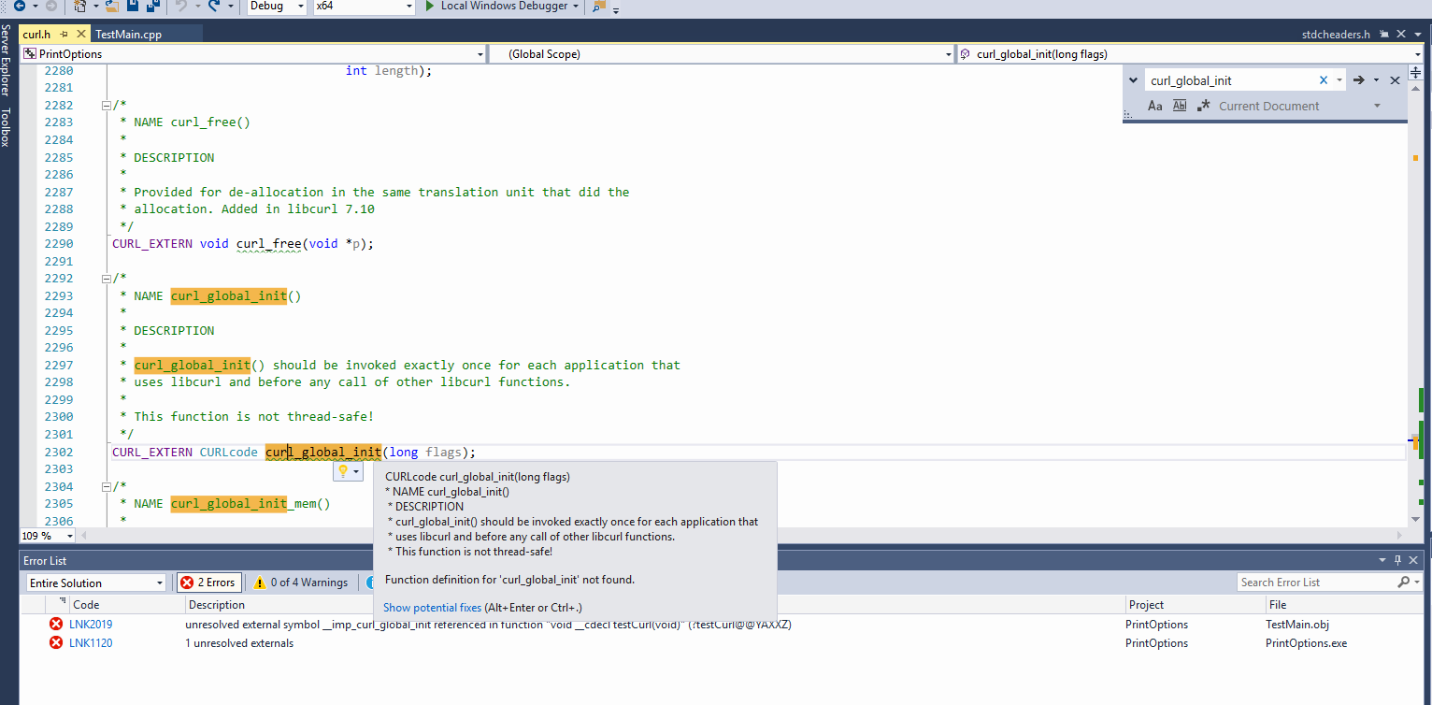Open the lightbulb quick actions dropdown arrow
The width and height of the screenshot is (1432, 705).
(356, 471)
